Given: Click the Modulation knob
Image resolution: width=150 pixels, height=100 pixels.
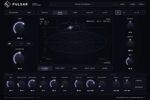Looking at the screenshot, I should point(21,84).
